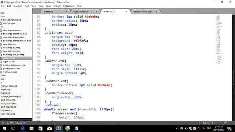Open the Tools menu
Viewport: 235px width, 132px height.
(x=48, y=6)
